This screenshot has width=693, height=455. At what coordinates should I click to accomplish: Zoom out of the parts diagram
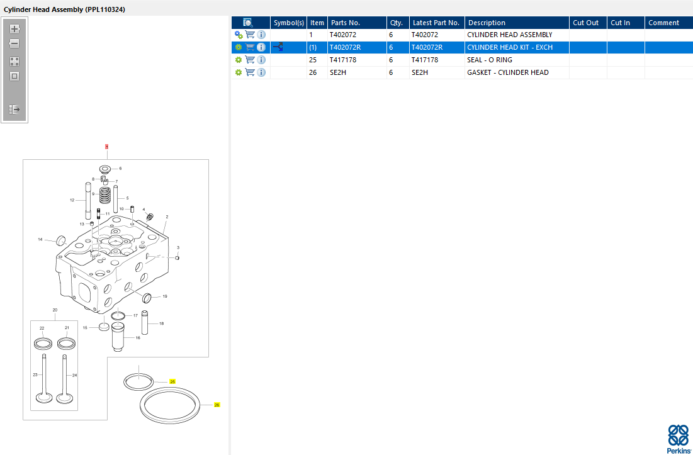(14, 43)
